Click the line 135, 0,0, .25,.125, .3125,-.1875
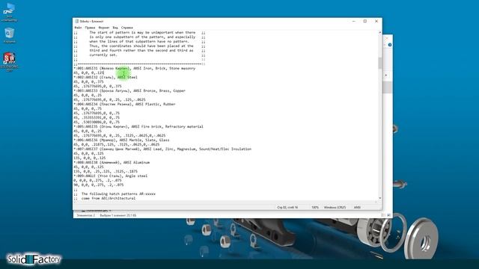The width and height of the screenshot is (479, 269). (106, 171)
